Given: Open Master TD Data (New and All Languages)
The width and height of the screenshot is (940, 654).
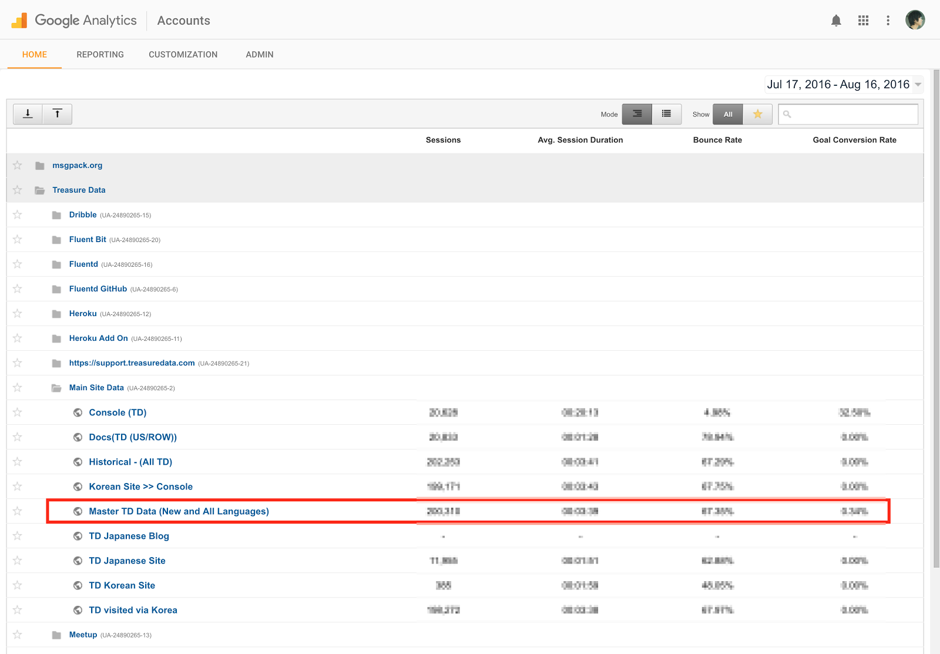Looking at the screenshot, I should coord(179,511).
